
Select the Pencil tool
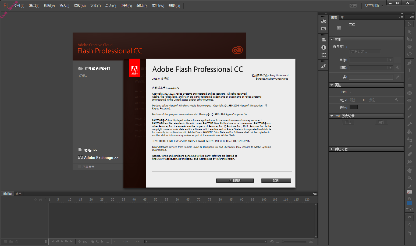coord(409,108)
